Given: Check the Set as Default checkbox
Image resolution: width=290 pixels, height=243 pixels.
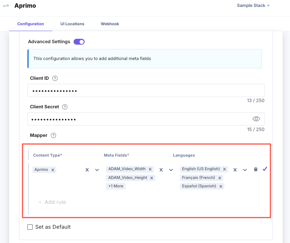Looking at the screenshot, I should (x=30, y=227).
